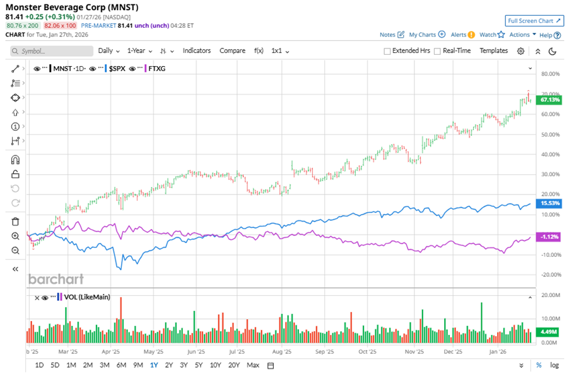This screenshot has width=569, height=377.
Task: Open the date range calendar icon
Action: 271,366
